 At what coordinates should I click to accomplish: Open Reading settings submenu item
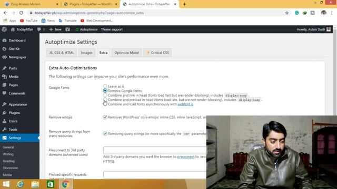click(x=8, y=161)
